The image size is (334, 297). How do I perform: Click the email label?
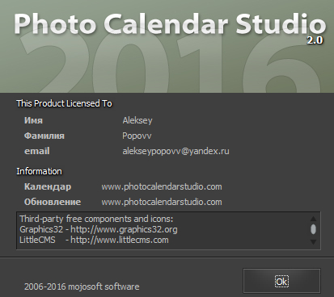tap(37, 151)
